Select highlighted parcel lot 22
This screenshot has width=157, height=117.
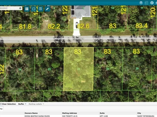coord(78,69)
